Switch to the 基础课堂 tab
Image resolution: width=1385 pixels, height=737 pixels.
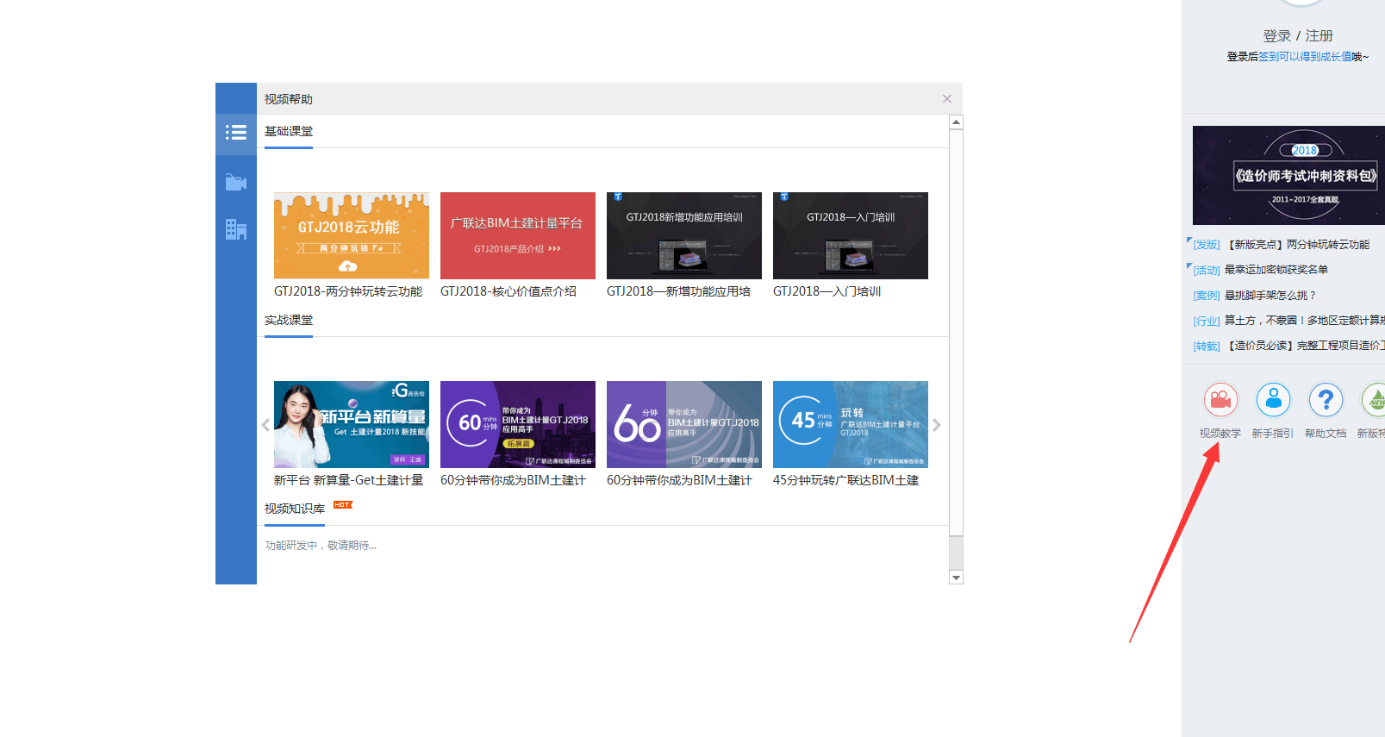click(289, 131)
